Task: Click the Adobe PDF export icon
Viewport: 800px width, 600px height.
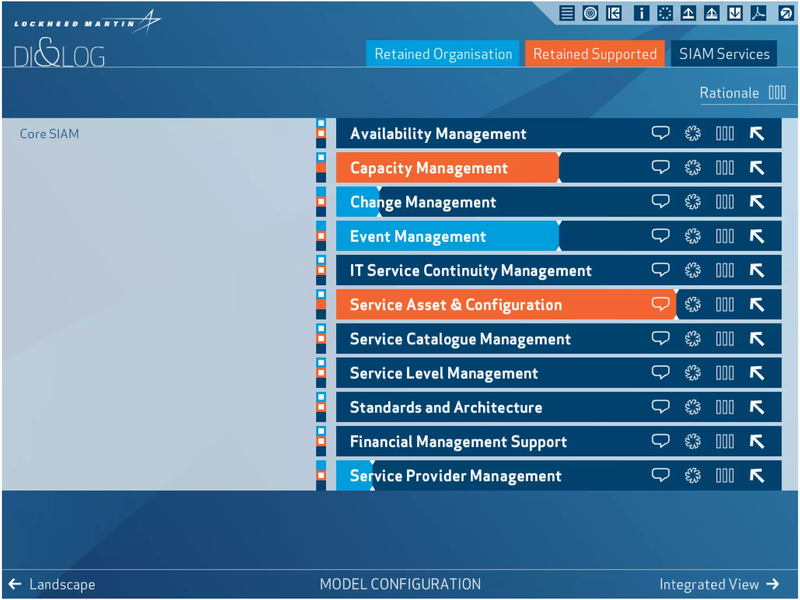Action: pyautogui.click(x=758, y=14)
